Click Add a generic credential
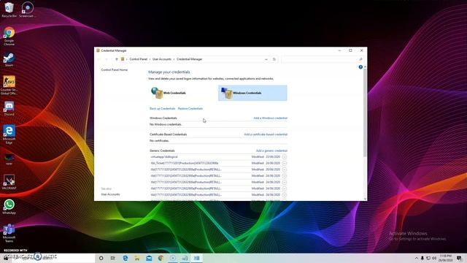This screenshot has width=467, height=263. [x=271, y=151]
